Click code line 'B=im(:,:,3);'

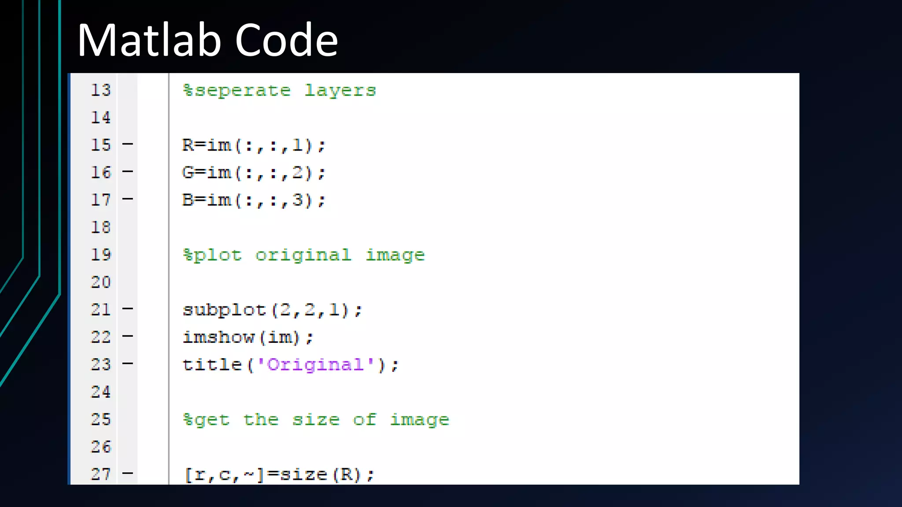pyautogui.click(x=254, y=200)
